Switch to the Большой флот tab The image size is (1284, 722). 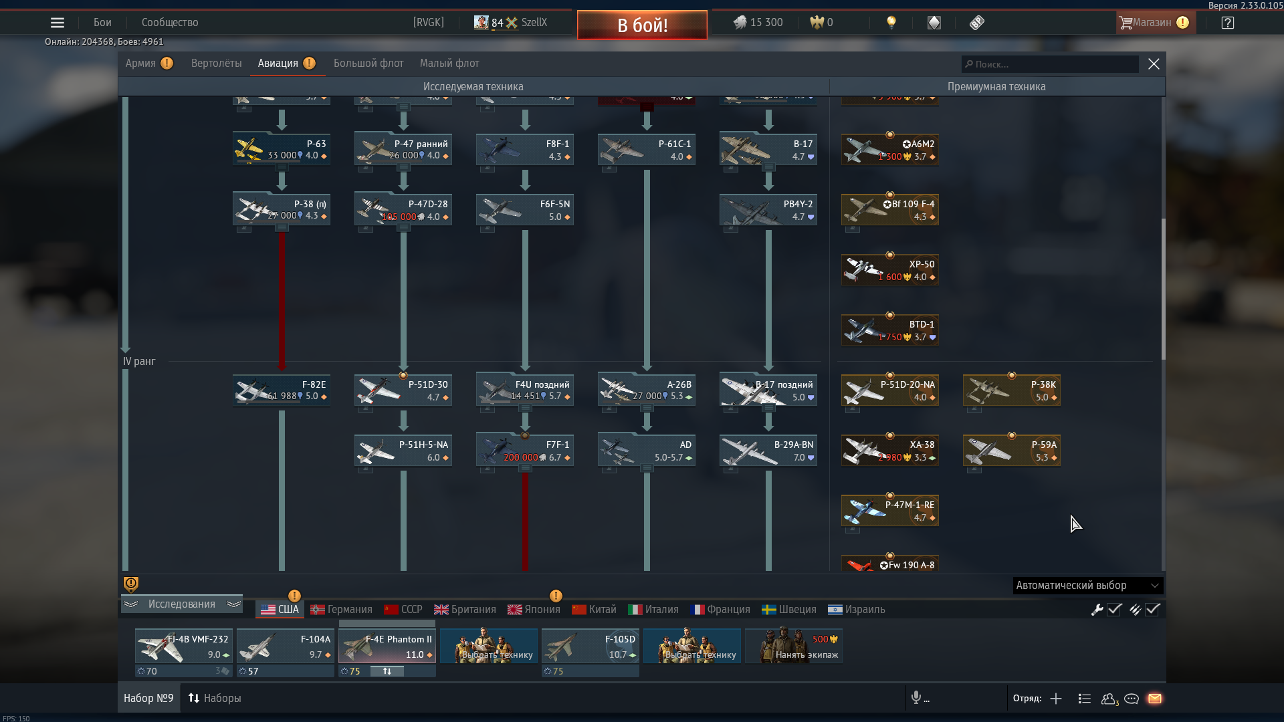[368, 64]
